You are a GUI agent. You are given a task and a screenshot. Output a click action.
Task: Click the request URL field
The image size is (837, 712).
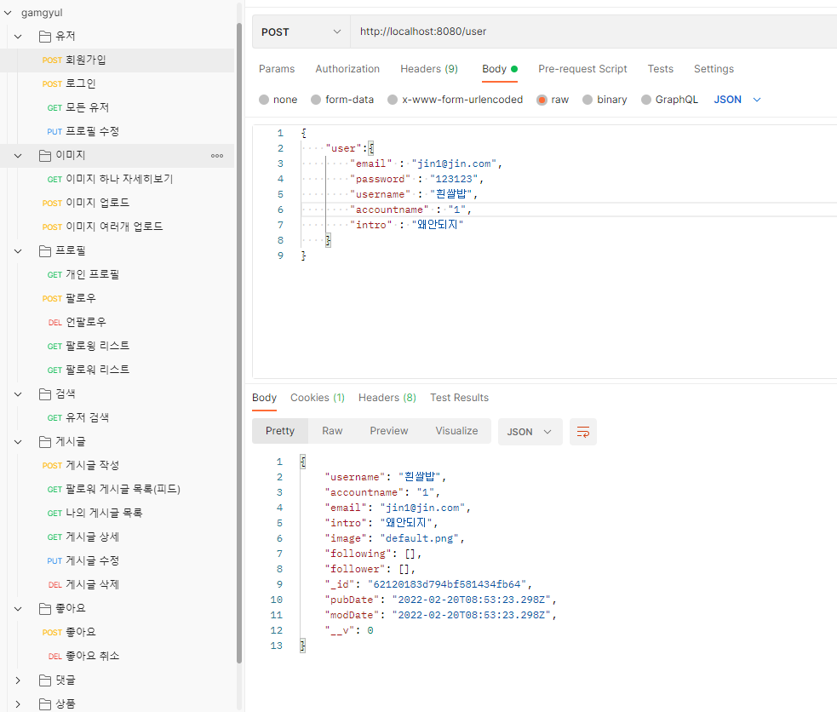(511, 30)
